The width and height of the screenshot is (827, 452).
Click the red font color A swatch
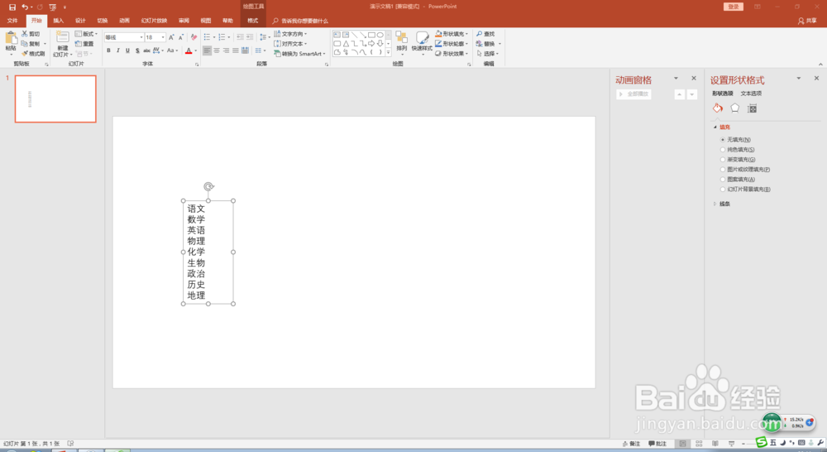click(189, 50)
